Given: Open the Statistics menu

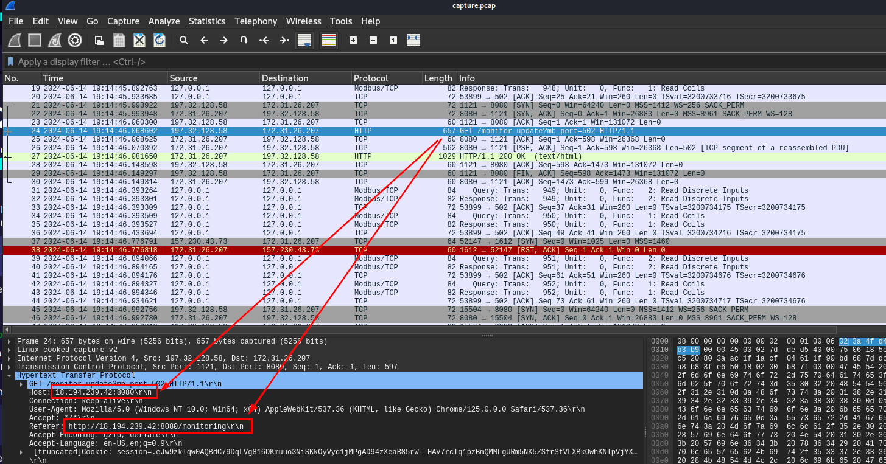Looking at the screenshot, I should click(206, 21).
